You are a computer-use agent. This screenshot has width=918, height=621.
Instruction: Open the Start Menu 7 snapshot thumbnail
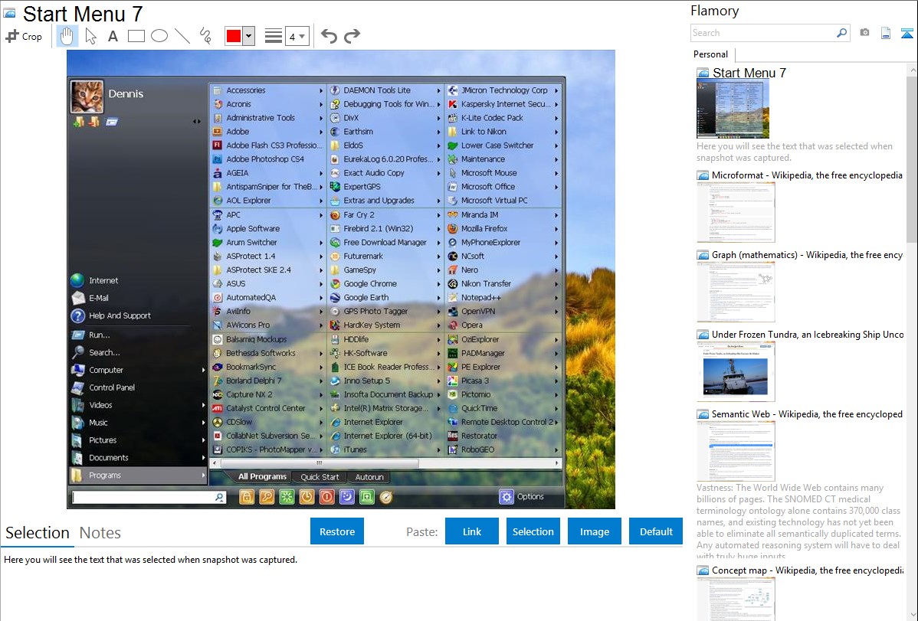(x=733, y=109)
